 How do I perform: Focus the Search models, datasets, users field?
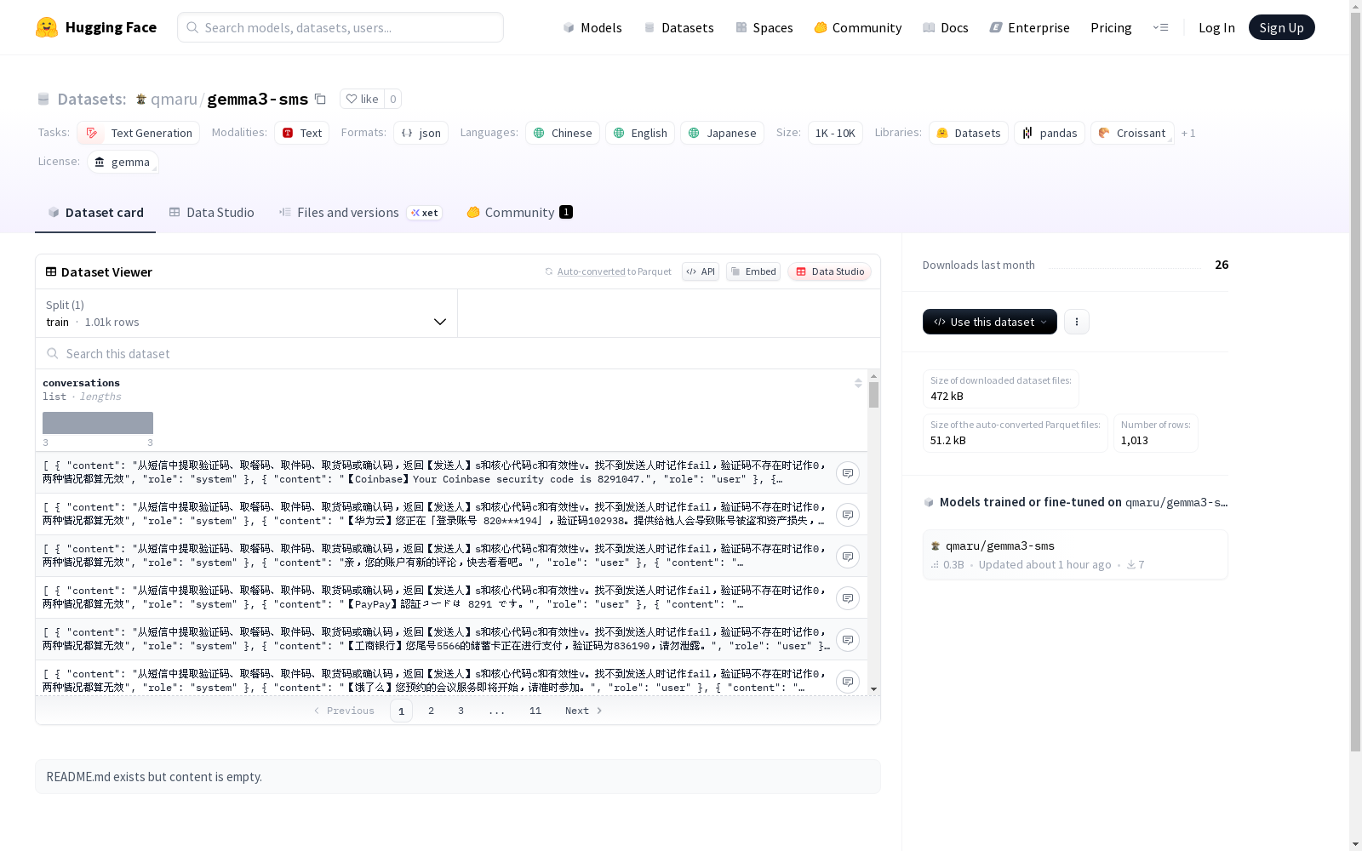[x=340, y=27]
